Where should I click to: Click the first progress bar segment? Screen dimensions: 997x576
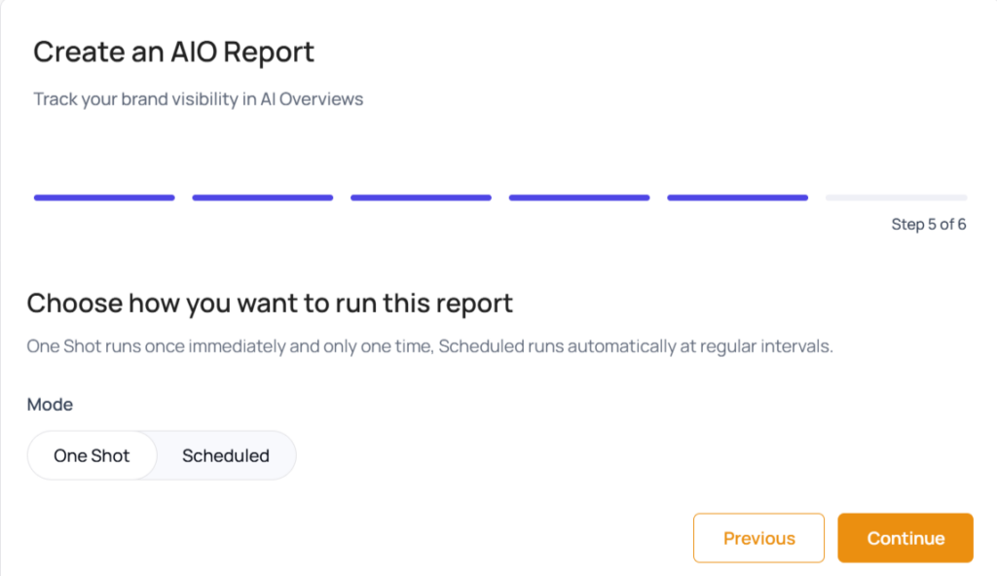pos(104,198)
